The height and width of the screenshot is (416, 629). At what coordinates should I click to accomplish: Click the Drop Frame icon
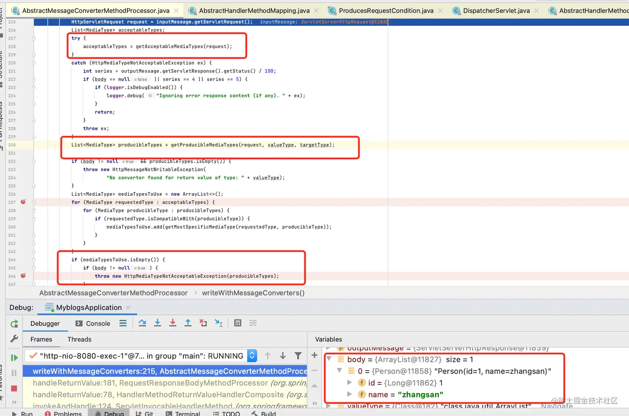click(x=203, y=323)
